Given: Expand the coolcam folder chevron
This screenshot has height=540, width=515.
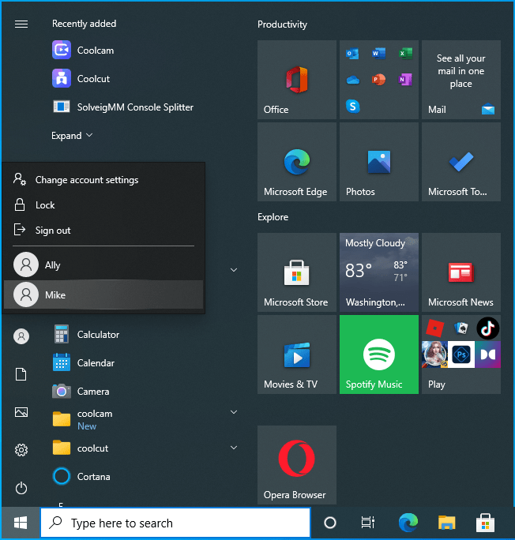Looking at the screenshot, I should click(234, 412).
